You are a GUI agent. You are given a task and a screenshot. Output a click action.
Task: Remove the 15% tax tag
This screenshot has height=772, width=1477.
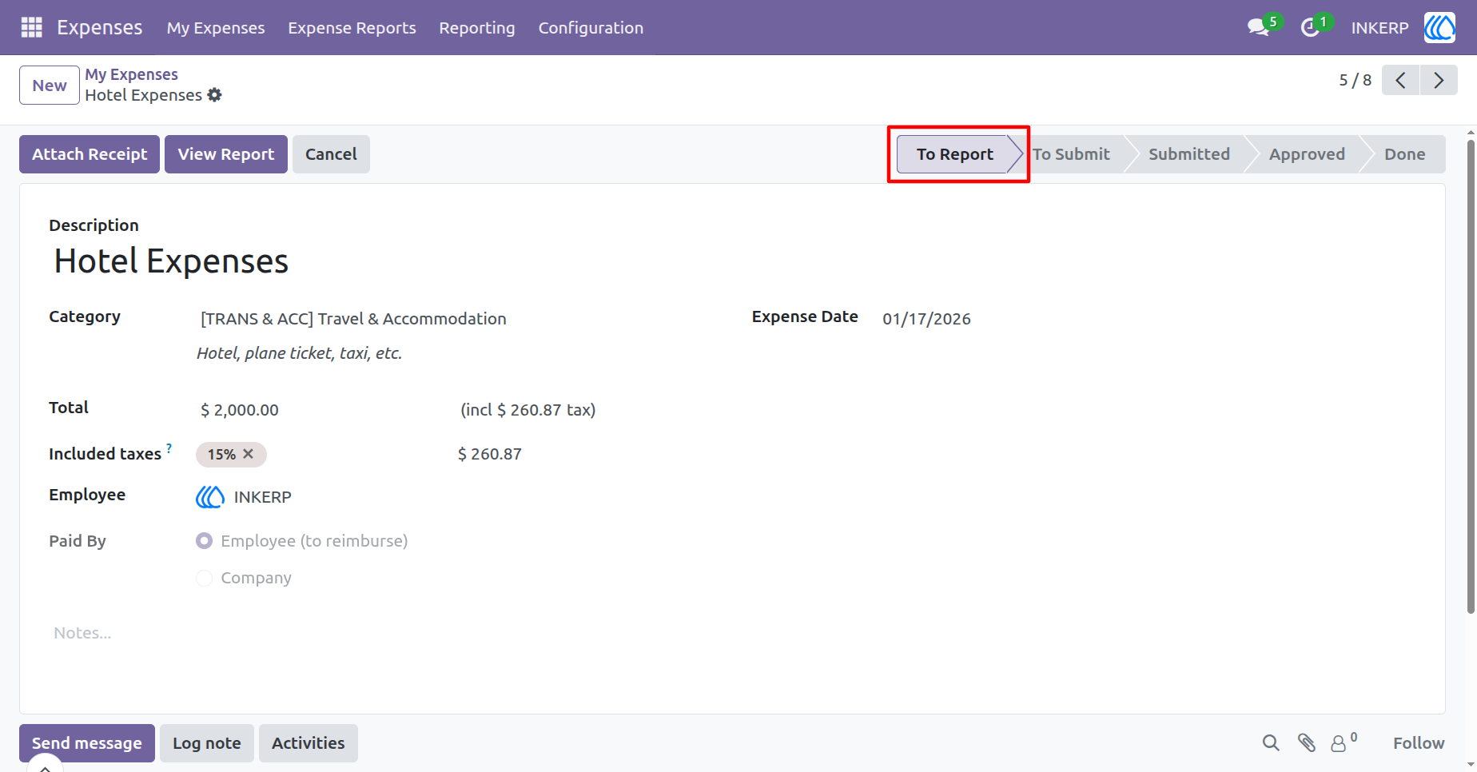249,454
